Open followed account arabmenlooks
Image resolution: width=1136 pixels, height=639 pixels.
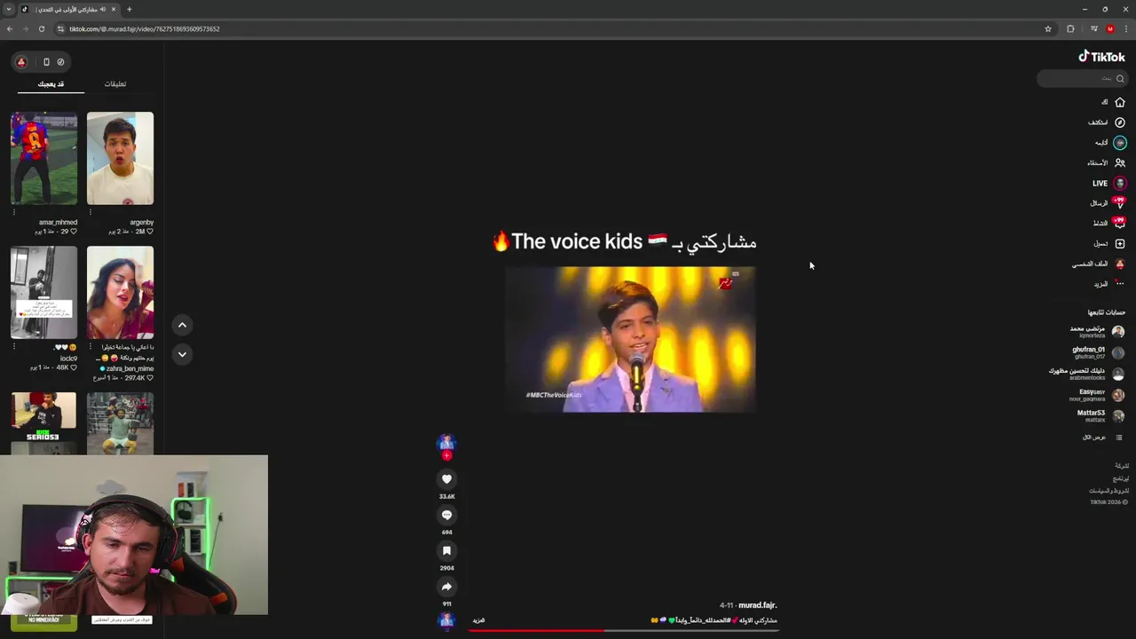1087,374
